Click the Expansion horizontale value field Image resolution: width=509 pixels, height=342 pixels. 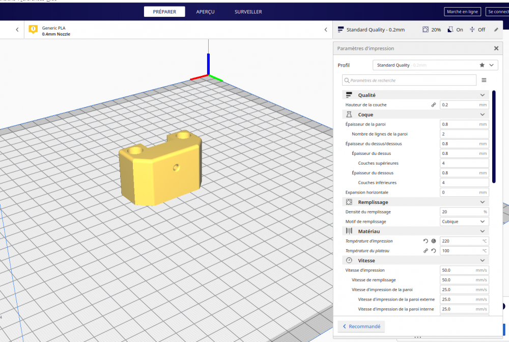[464, 193]
